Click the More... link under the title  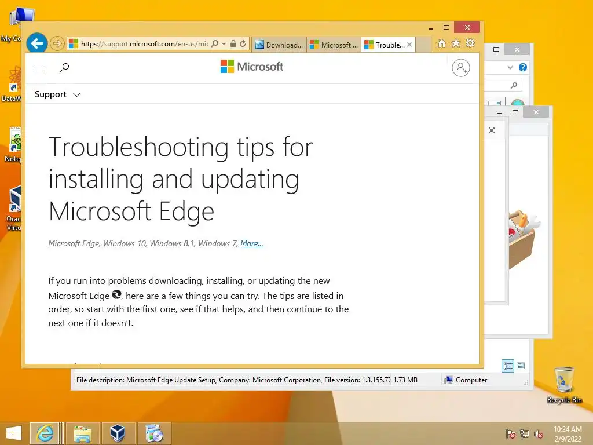coord(251,244)
